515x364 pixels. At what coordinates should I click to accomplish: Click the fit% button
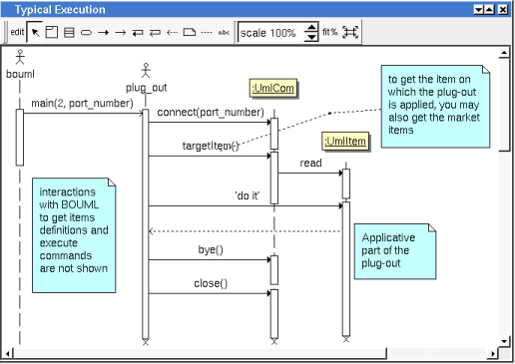click(330, 32)
